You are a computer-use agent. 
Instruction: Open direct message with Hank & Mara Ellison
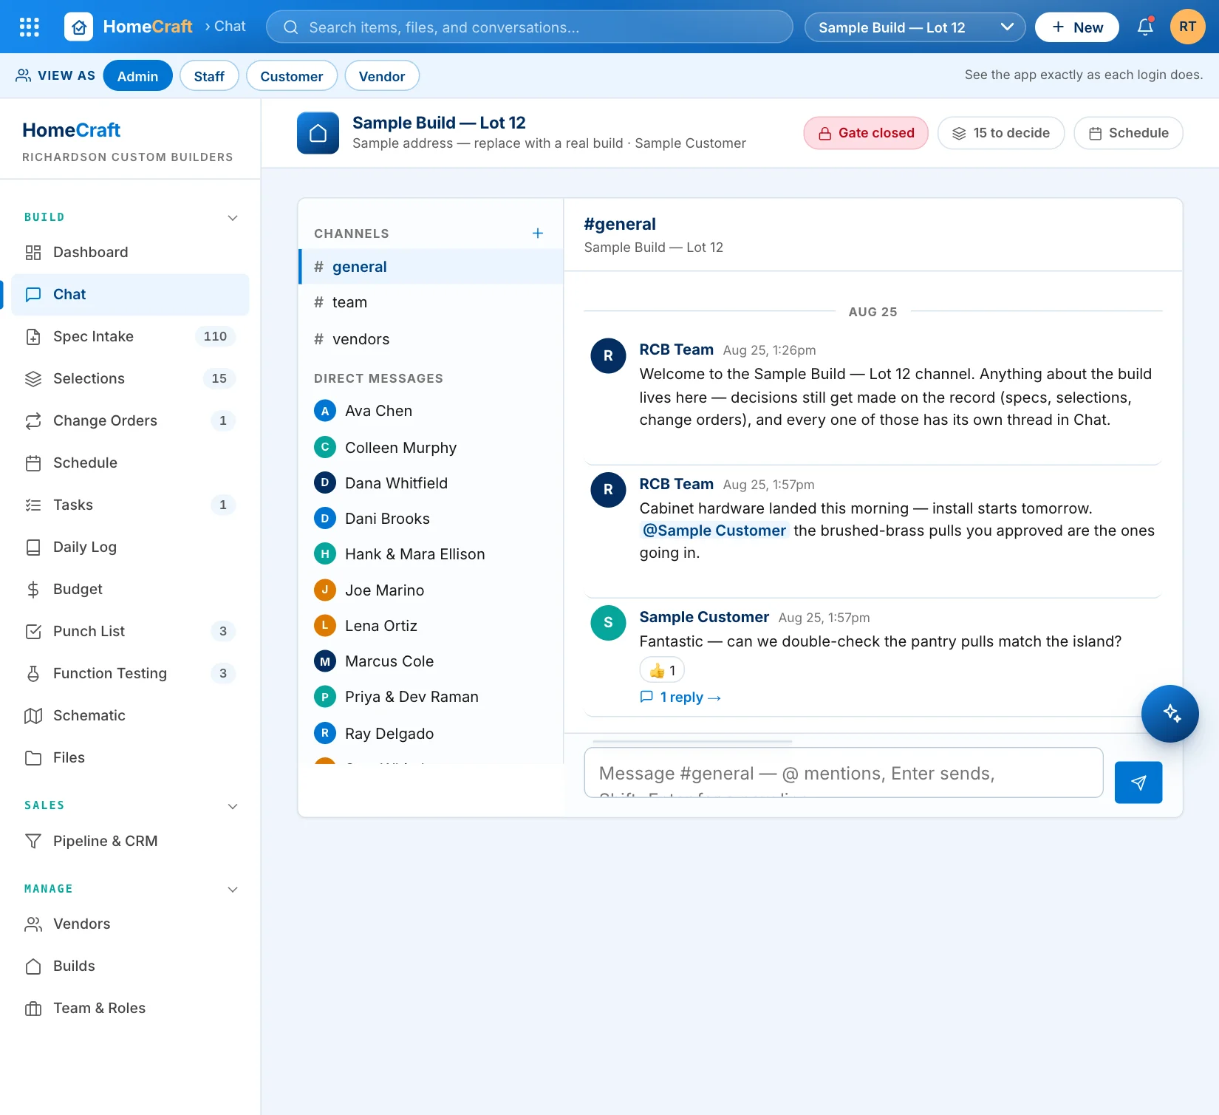(431, 554)
